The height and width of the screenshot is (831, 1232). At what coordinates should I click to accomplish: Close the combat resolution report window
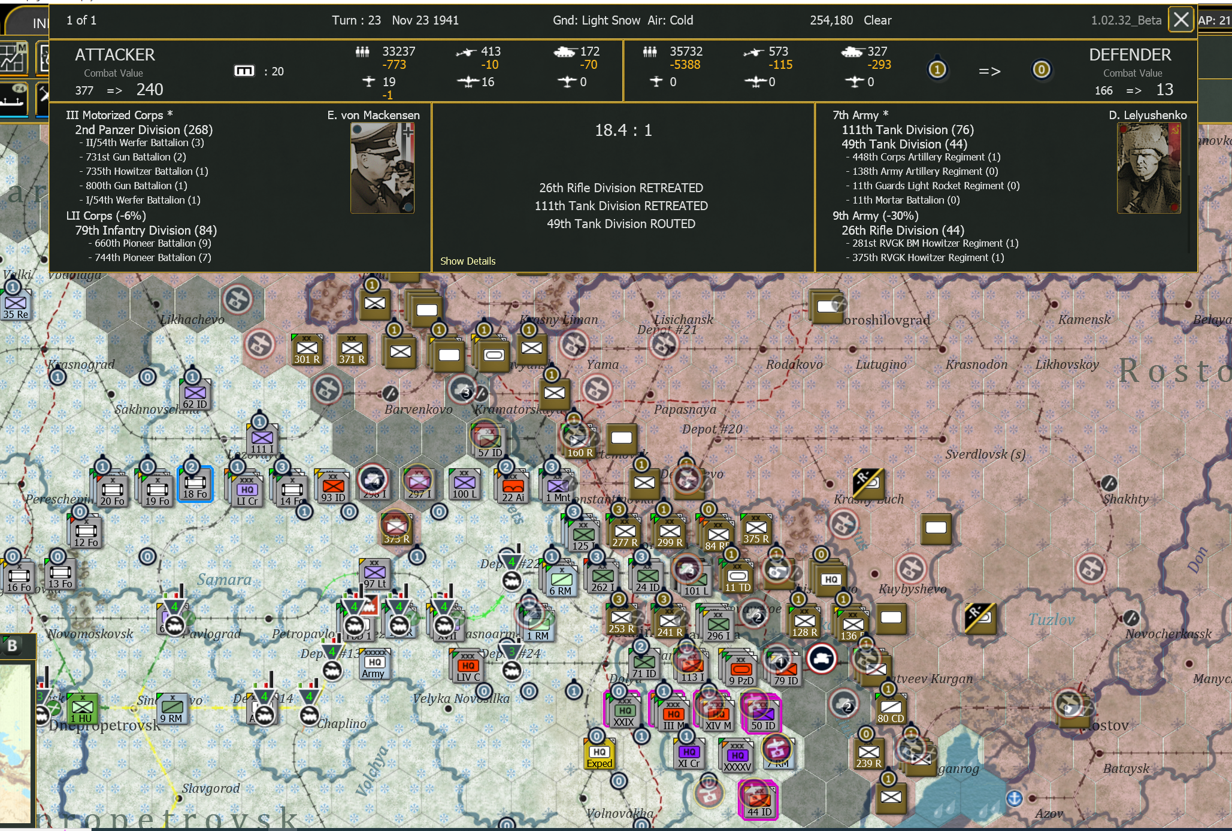click(x=1181, y=20)
